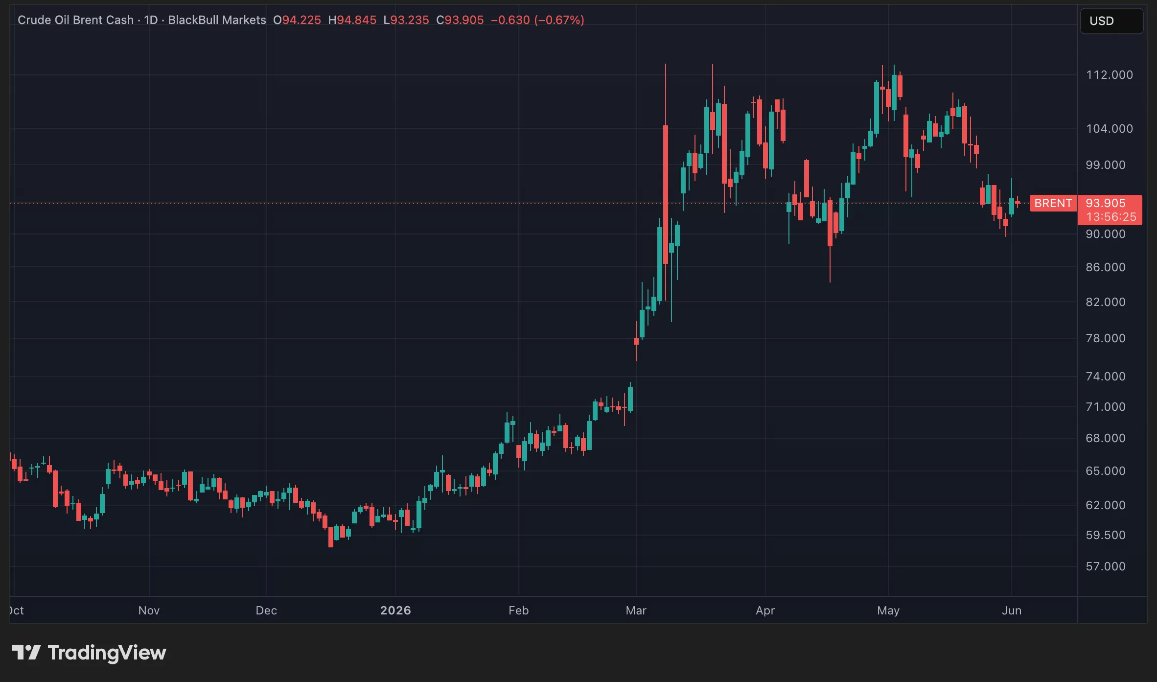Click the BRENT price label tag
The width and height of the screenshot is (1157, 682).
pyautogui.click(x=1053, y=203)
